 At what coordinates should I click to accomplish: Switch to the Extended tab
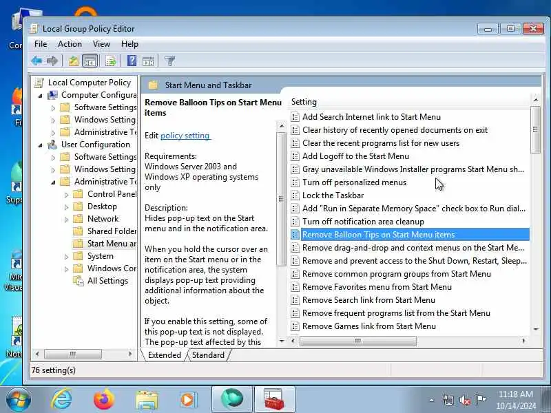point(164,355)
